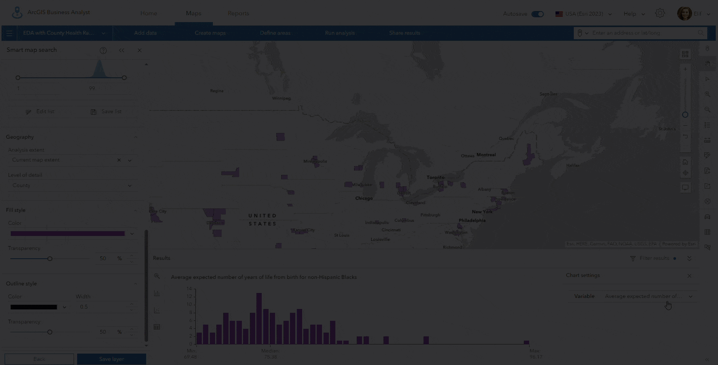Click the Save layer button
The image size is (718, 365).
pos(111,359)
